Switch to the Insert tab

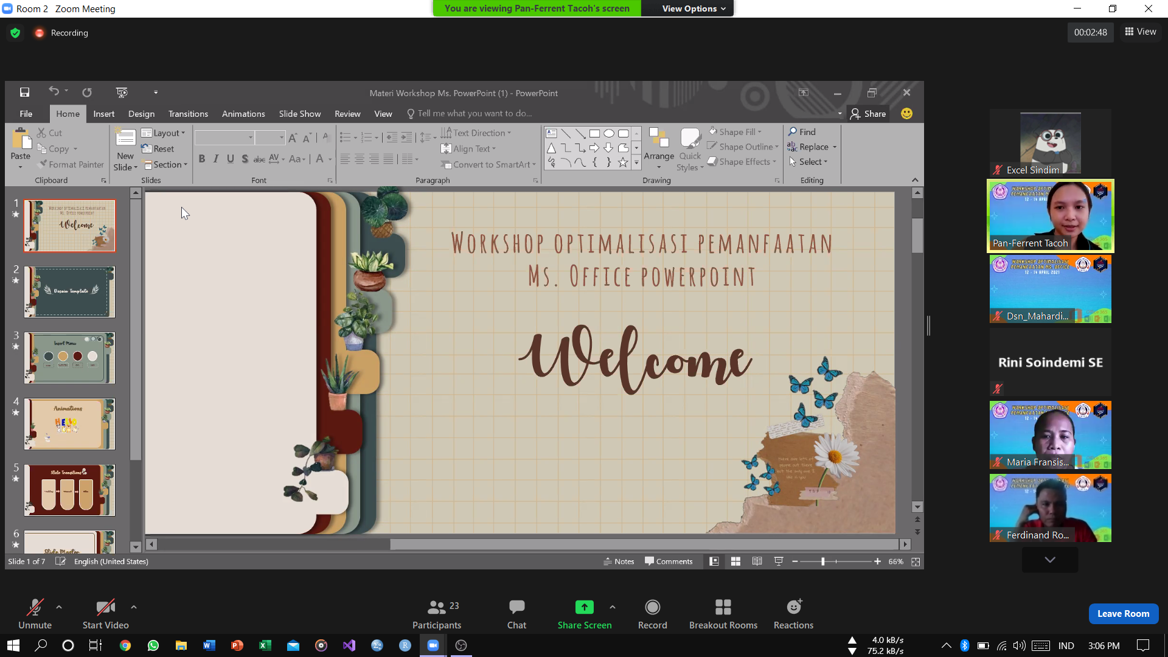[x=103, y=114]
